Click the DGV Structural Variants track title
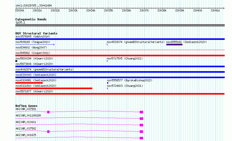Image resolution: width=232 pixels, height=141 pixels. [x=36, y=33]
